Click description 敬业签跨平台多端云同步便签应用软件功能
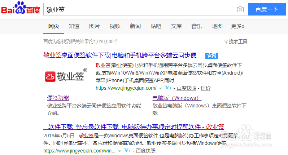288x155 pixels. pyautogui.click(x=94, y=106)
